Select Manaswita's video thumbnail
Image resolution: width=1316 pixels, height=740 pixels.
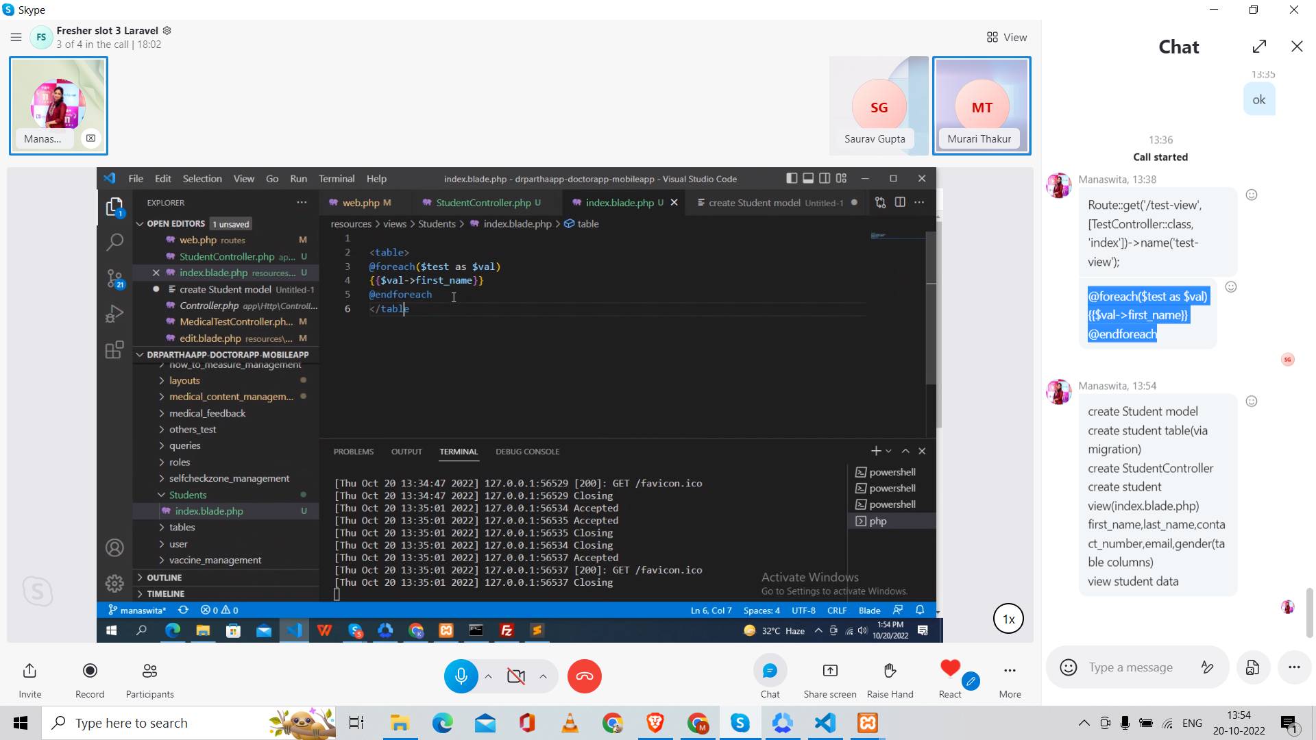click(58, 106)
